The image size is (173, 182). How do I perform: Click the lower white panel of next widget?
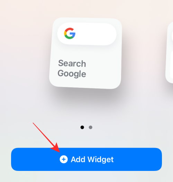[172, 65]
